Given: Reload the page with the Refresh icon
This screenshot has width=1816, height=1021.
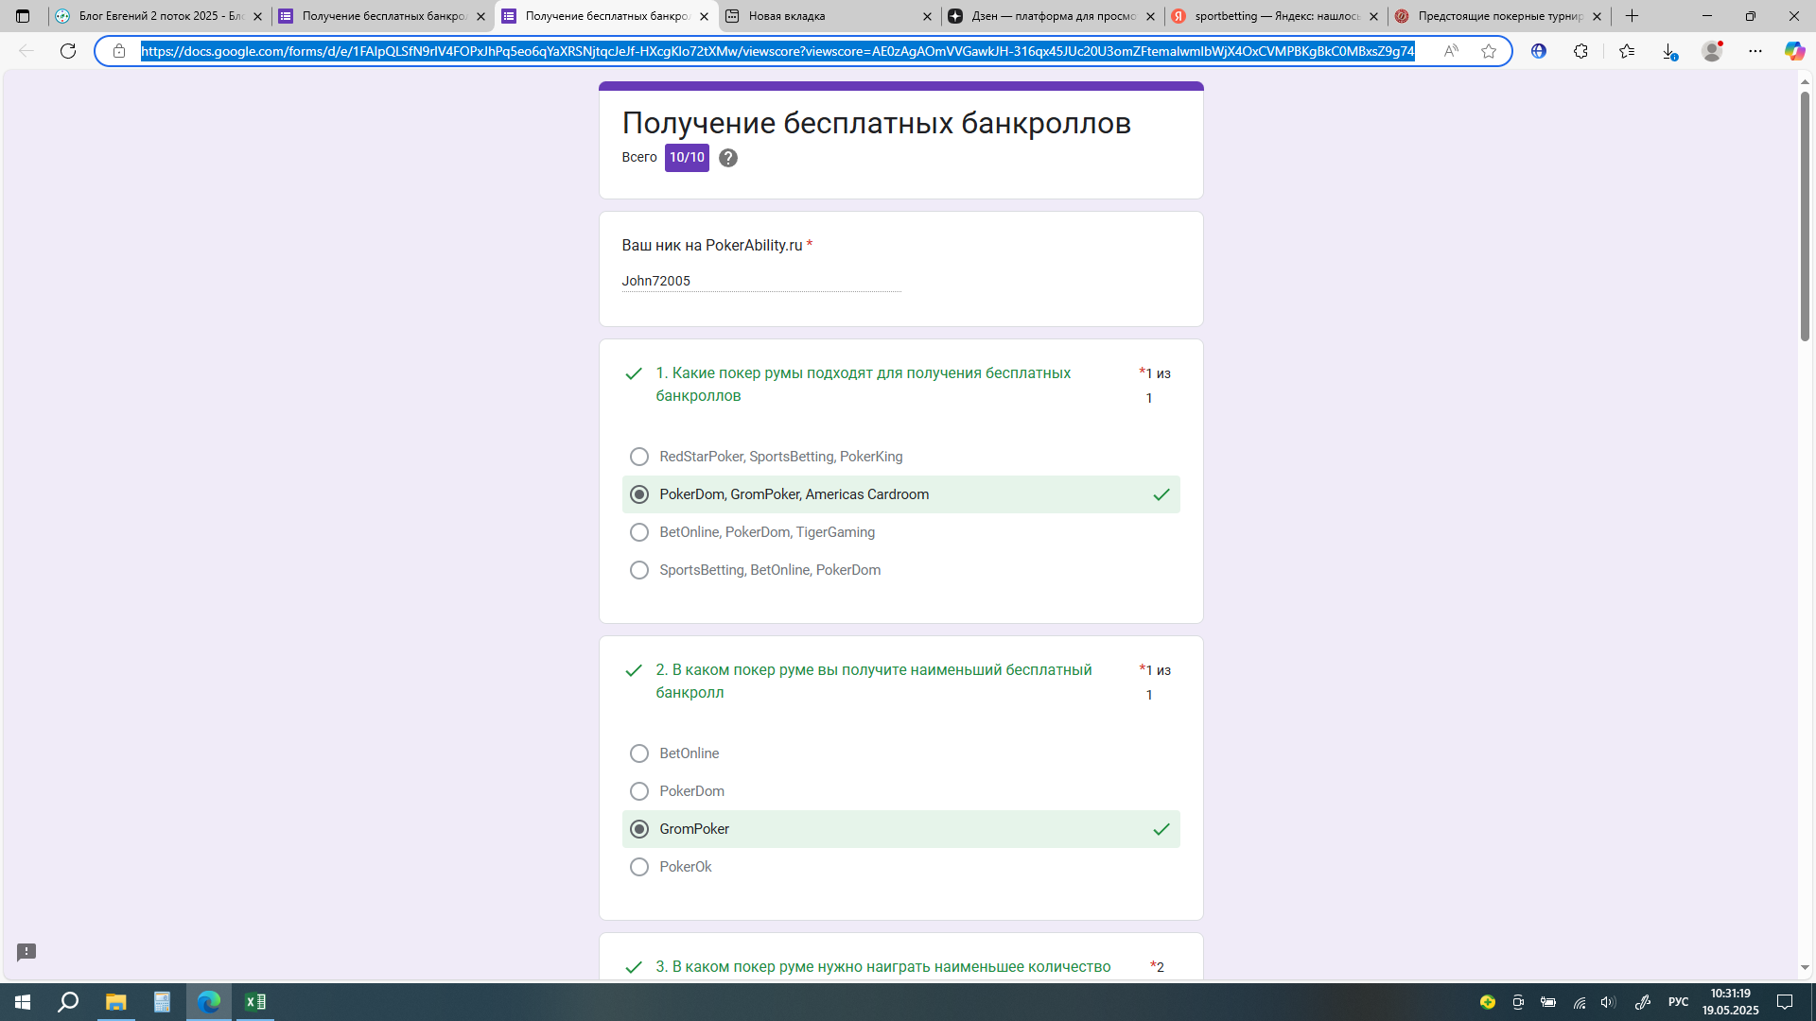Looking at the screenshot, I should 68,51.
